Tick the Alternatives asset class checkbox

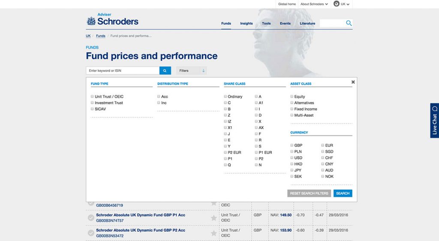pyautogui.click(x=292, y=103)
